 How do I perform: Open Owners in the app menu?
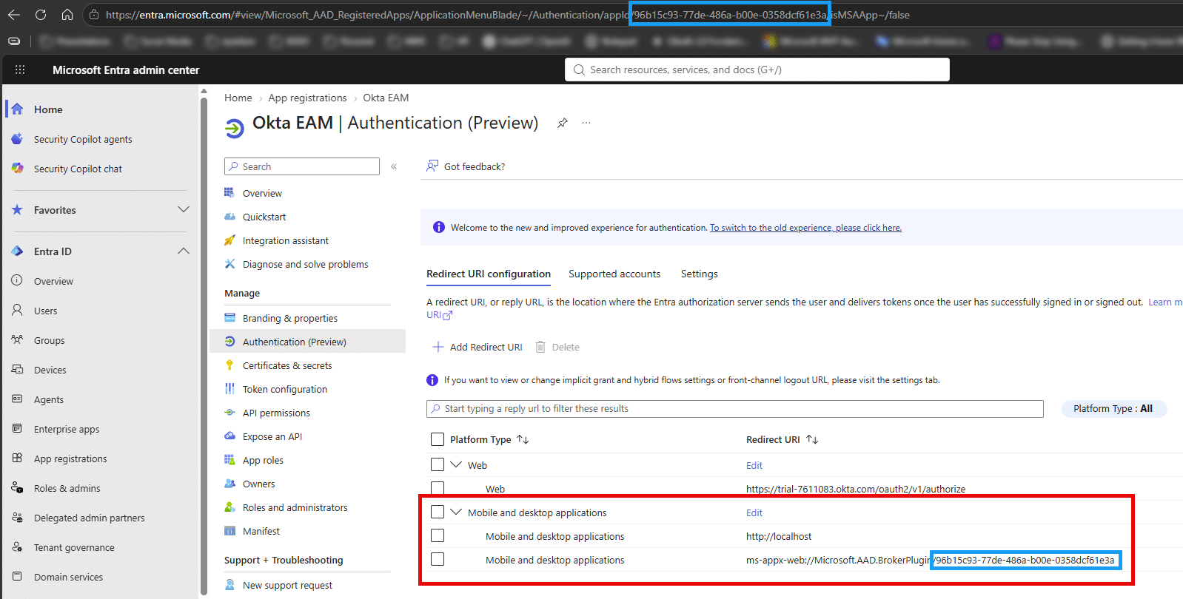[258, 484]
